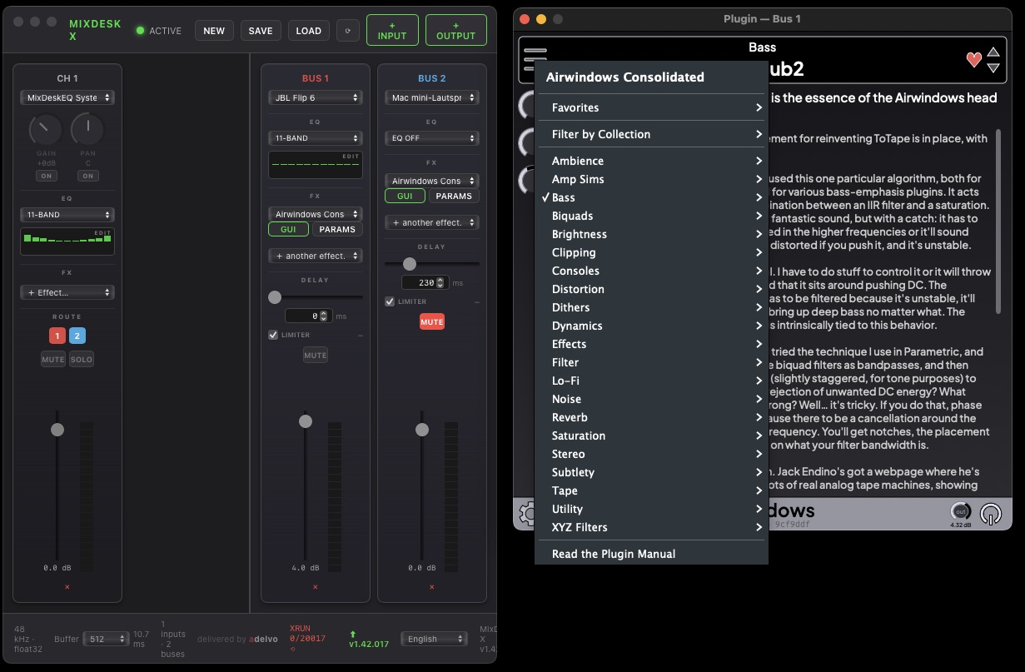Open Bus 1 Airwindows effect dropdown
This screenshot has height=672, width=1025.
coord(316,214)
